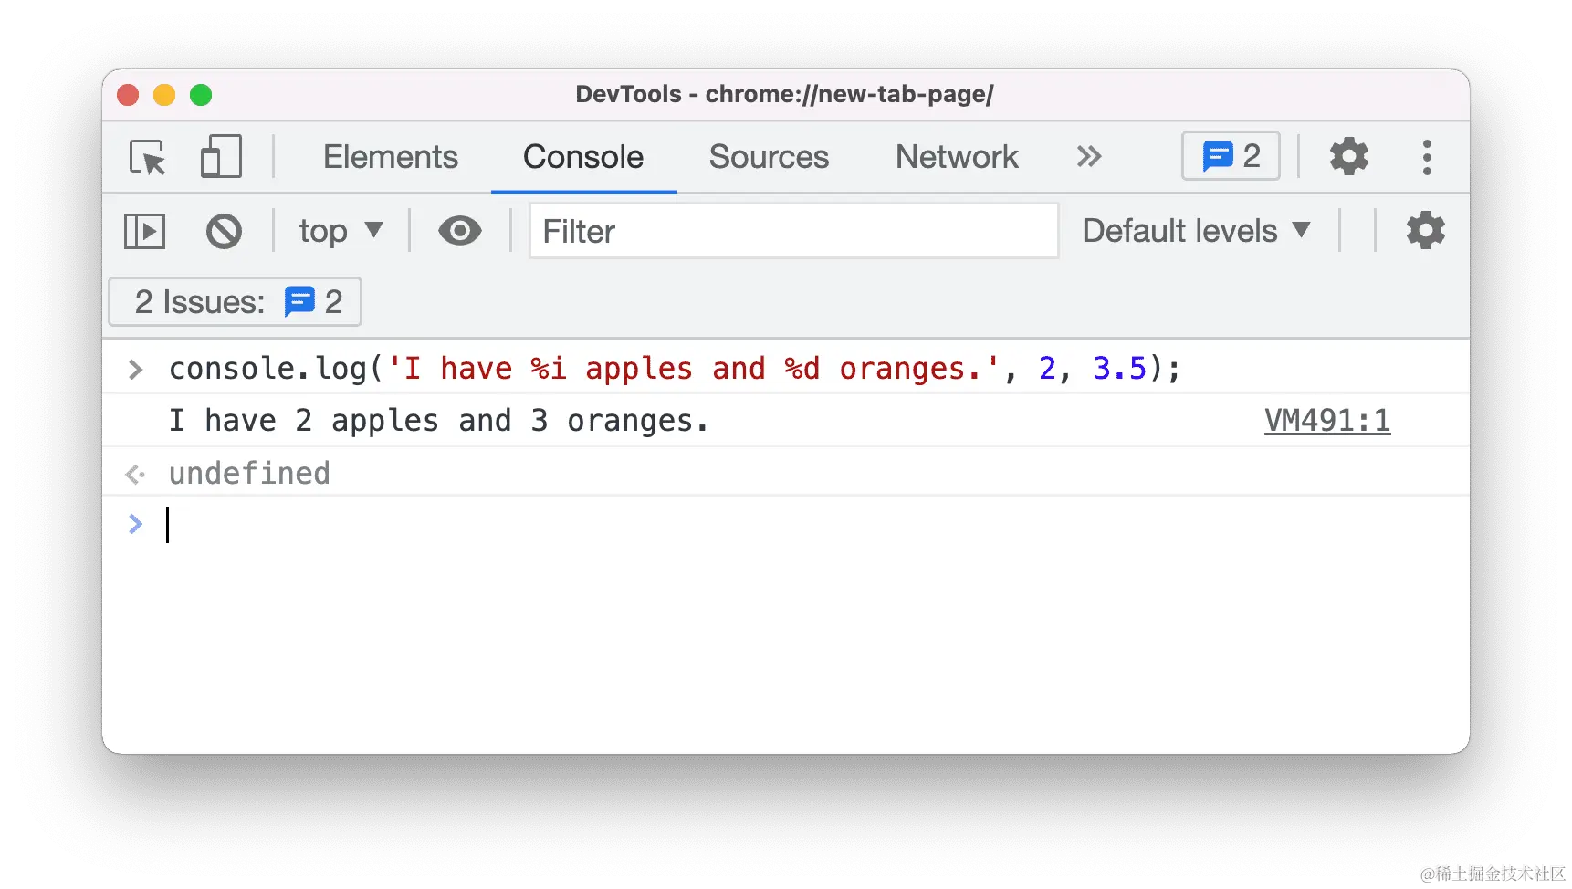The height and width of the screenshot is (889, 1572).
Task: Create a live expression with eye icon
Action: click(459, 231)
